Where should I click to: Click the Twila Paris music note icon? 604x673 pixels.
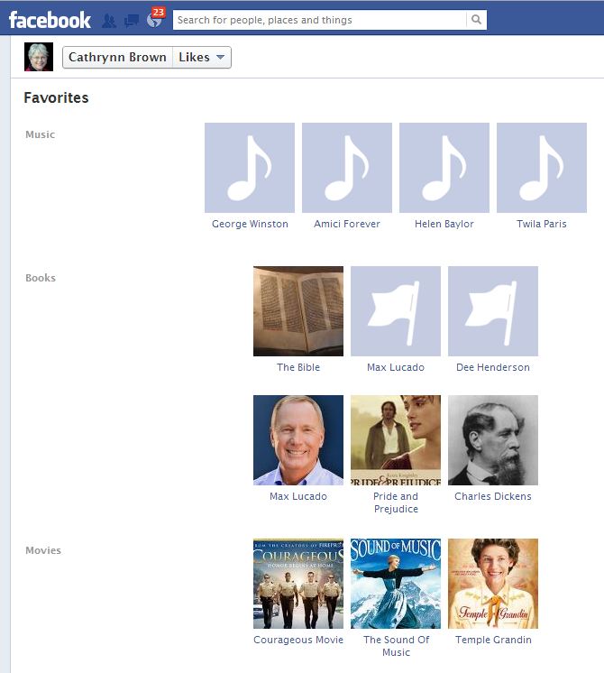tap(542, 168)
